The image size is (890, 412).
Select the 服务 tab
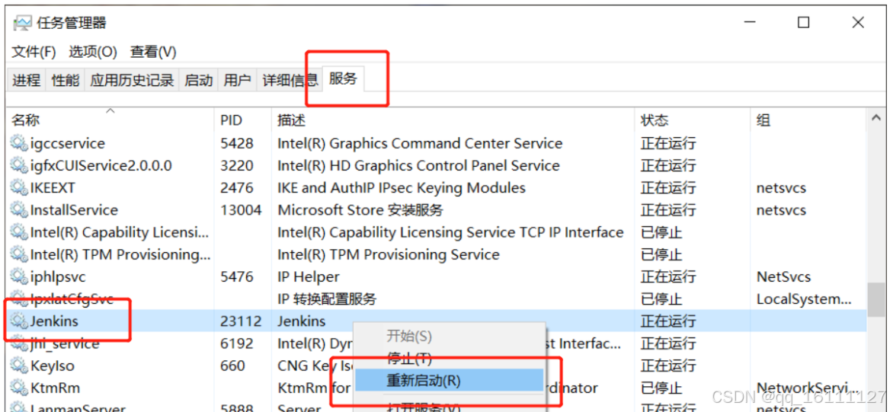343,79
